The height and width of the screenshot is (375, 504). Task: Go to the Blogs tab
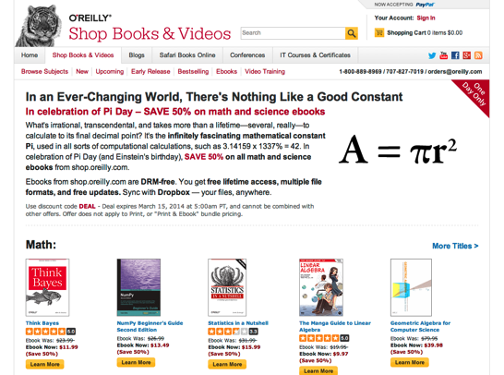tap(137, 55)
